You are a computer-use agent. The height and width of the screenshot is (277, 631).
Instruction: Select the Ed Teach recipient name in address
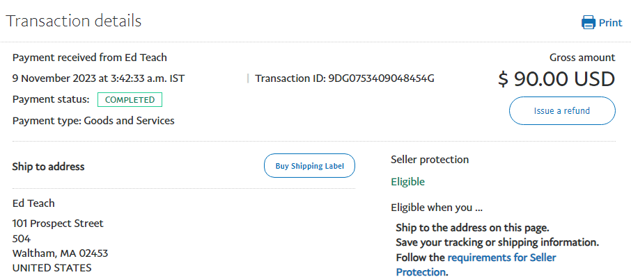click(33, 203)
